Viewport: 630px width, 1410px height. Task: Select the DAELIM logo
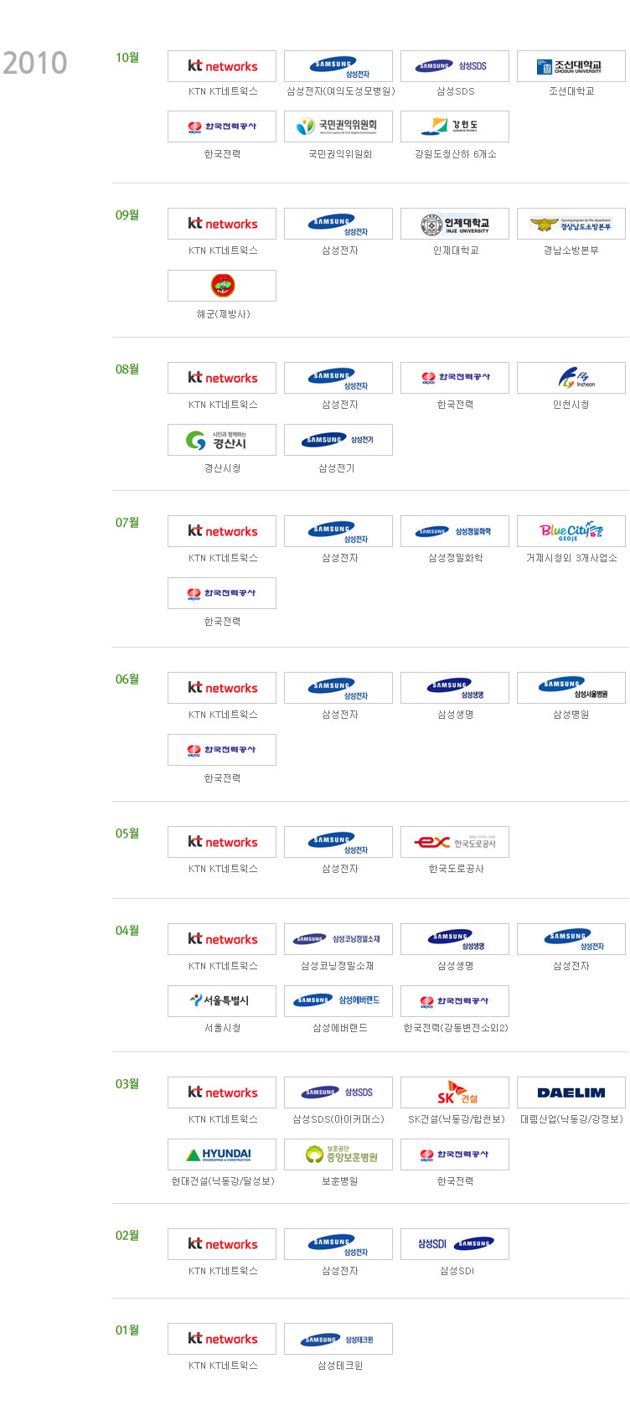coord(571,1092)
